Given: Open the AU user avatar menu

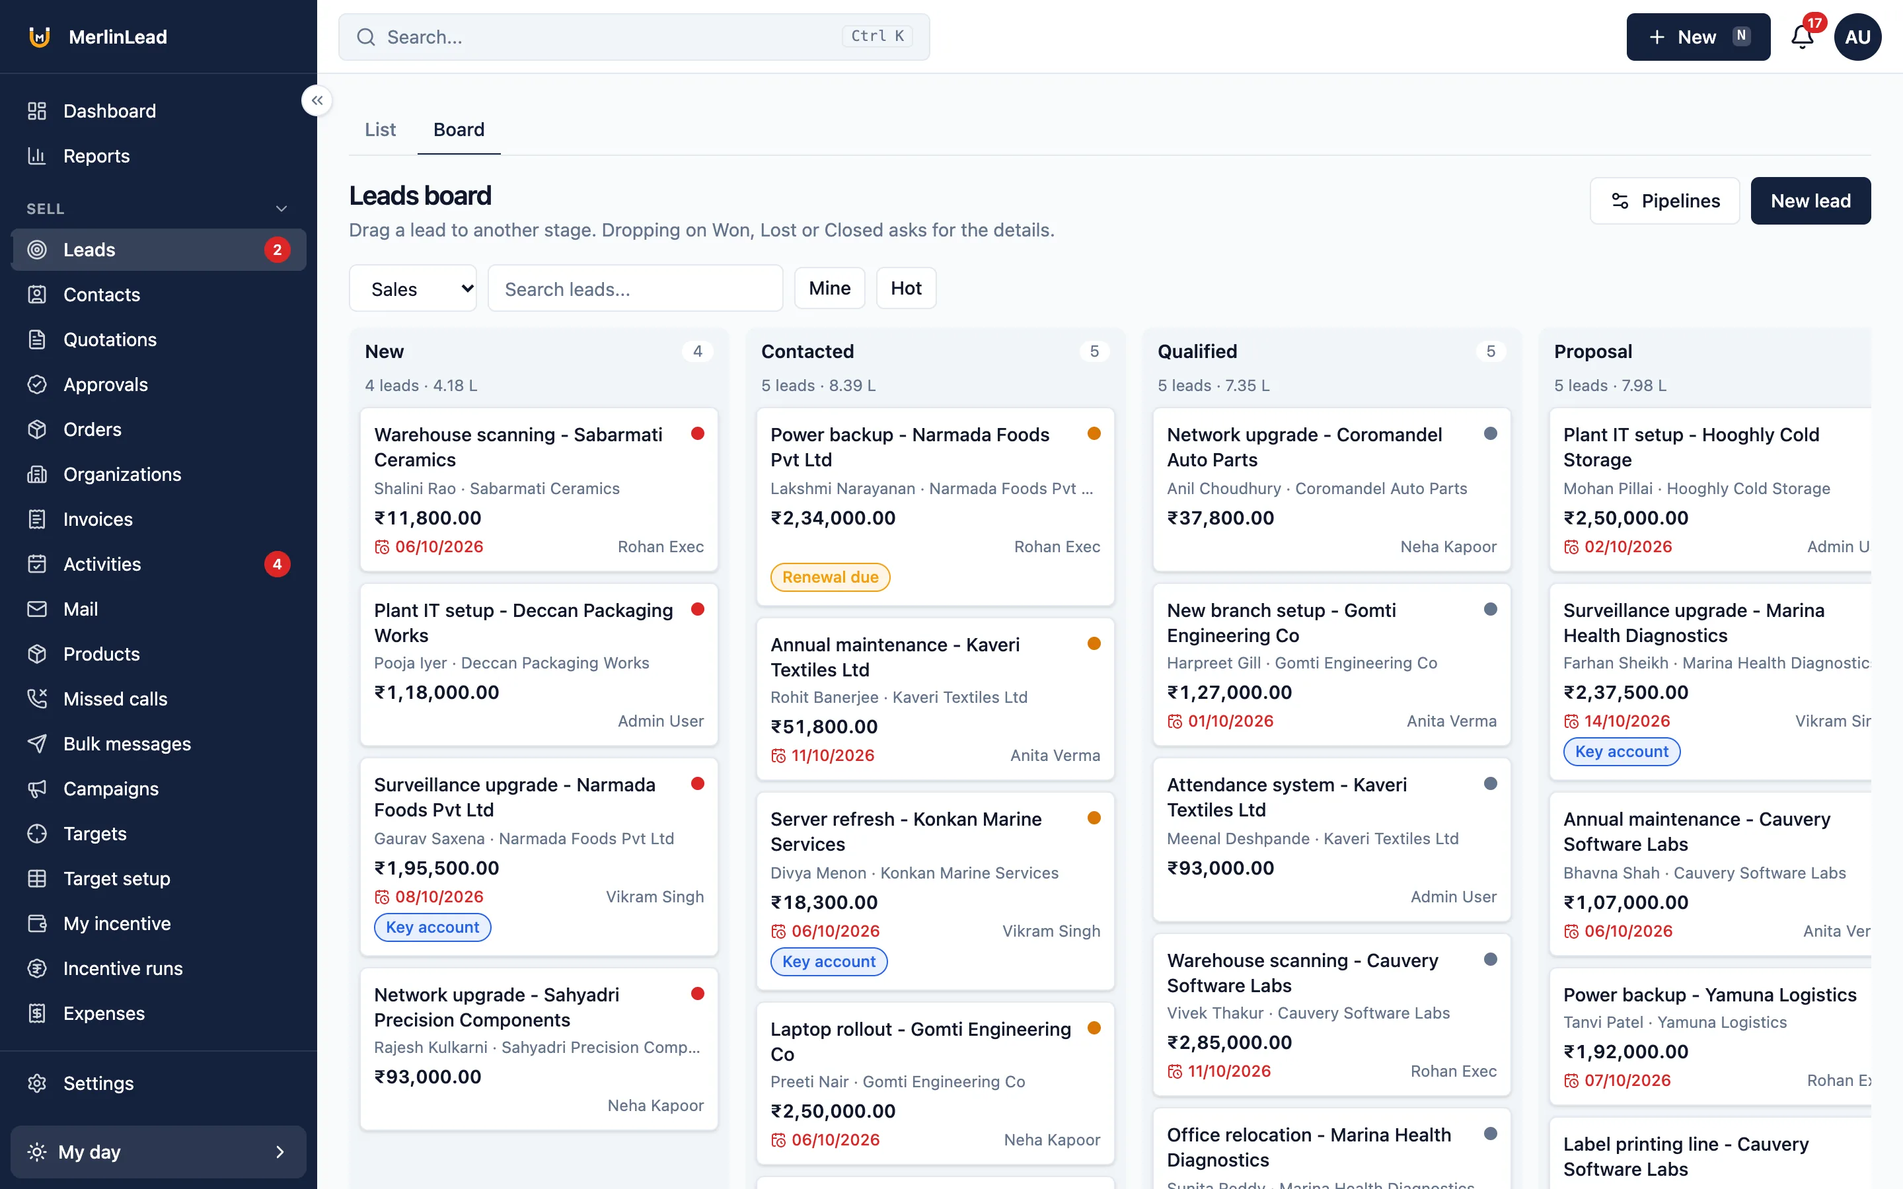Looking at the screenshot, I should pyautogui.click(x=1857, y=36).
